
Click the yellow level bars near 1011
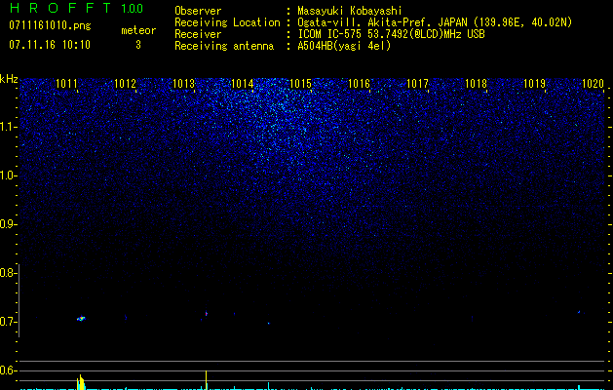coord(81,382)
